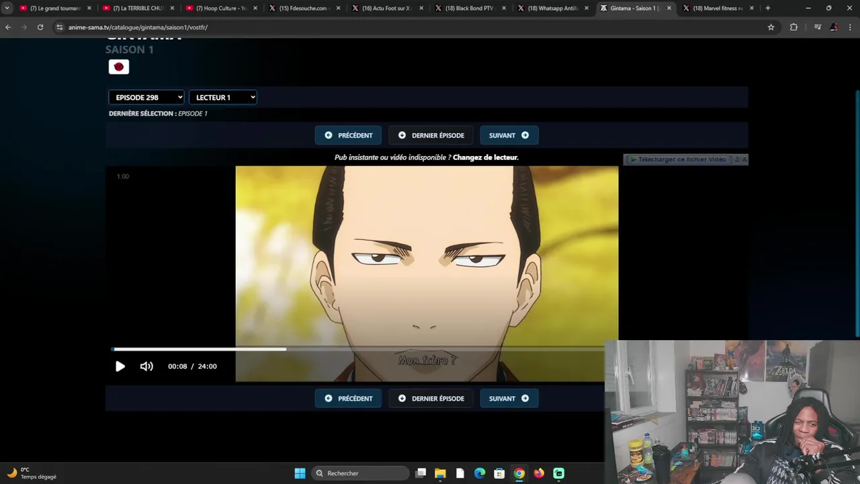Open Microsoft Store from taskbar
Image resolution: width=860 pixels, height=484 pixels.
click(x=499, y=473)
